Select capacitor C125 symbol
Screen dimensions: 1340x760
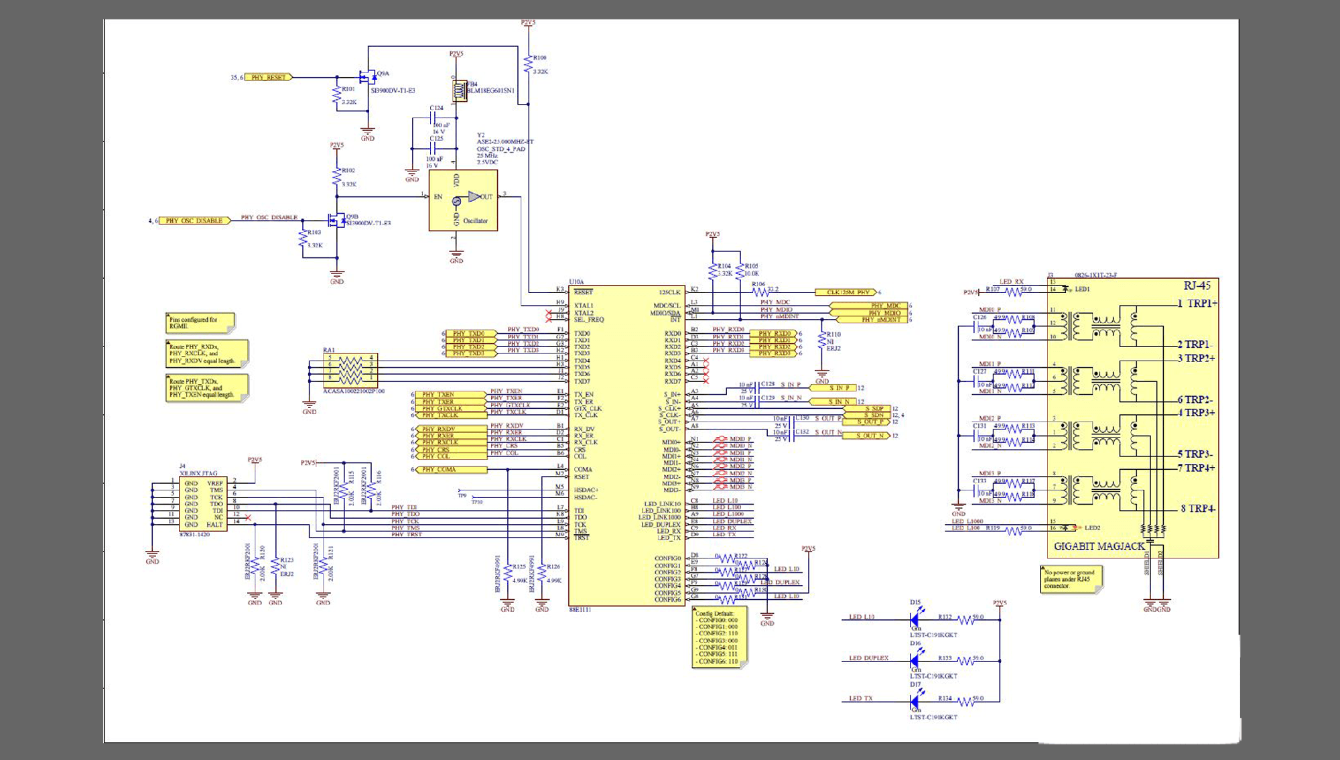click(434, 149)
